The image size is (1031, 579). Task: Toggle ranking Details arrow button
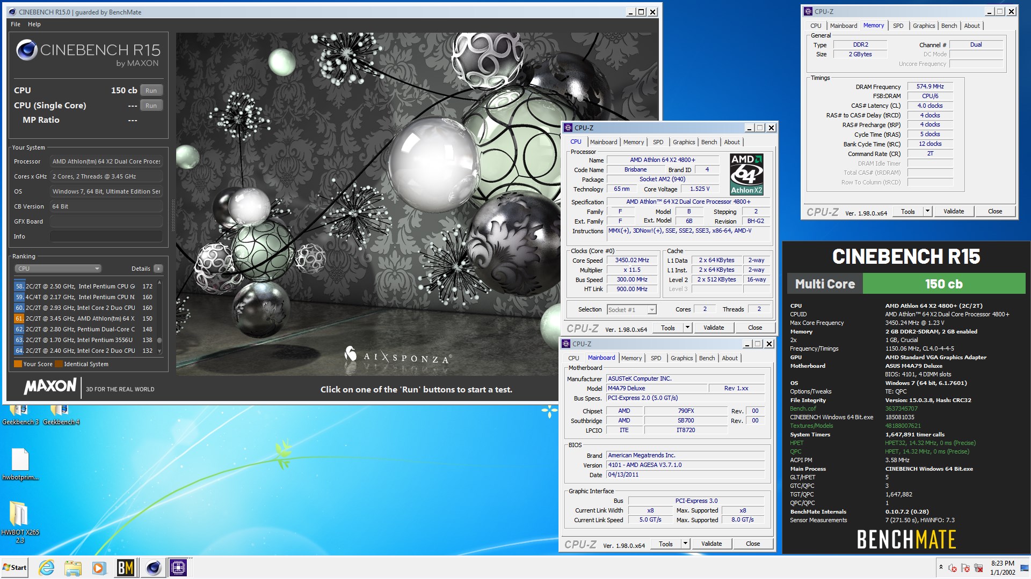[158, 269]
